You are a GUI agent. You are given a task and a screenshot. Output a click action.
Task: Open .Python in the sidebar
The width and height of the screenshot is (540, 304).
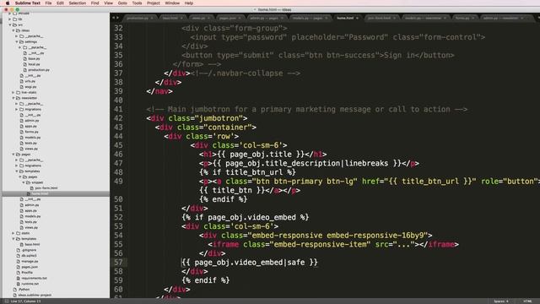pos(24,290)
